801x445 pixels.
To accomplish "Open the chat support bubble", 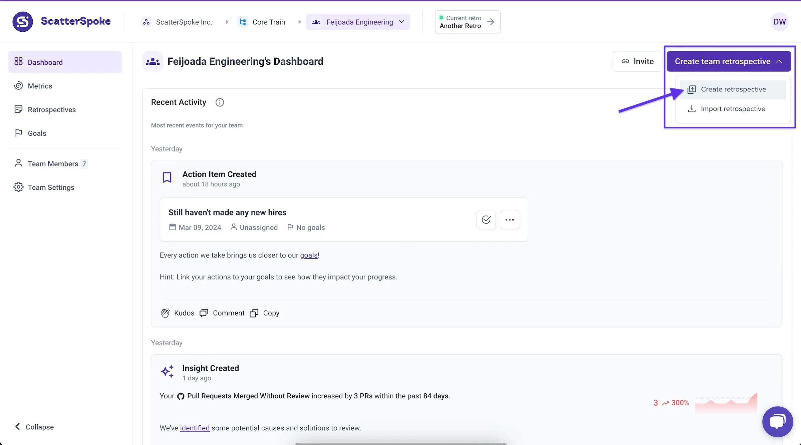I will pyautogui.click(x=777, y=422).
